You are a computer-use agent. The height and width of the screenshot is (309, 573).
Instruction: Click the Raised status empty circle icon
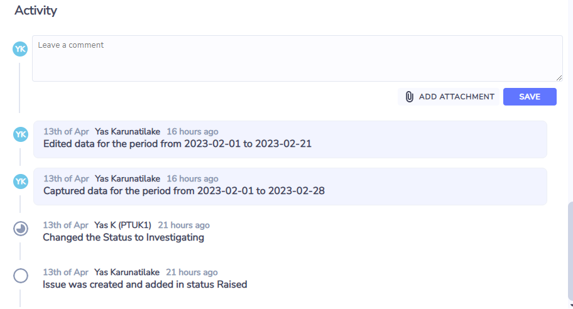21,276
